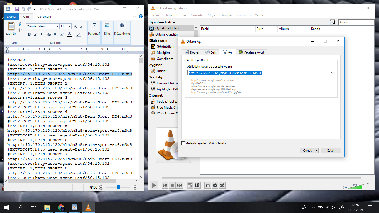
Task: Click the WordPad zoom slider handle
Action: pos(118,187)
